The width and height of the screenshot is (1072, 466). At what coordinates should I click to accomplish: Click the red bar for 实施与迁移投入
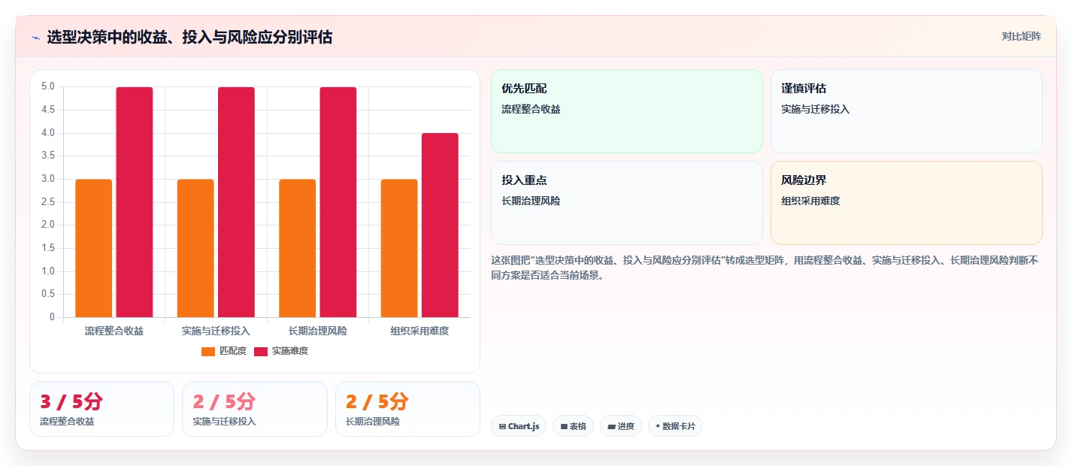pos(236,202)
